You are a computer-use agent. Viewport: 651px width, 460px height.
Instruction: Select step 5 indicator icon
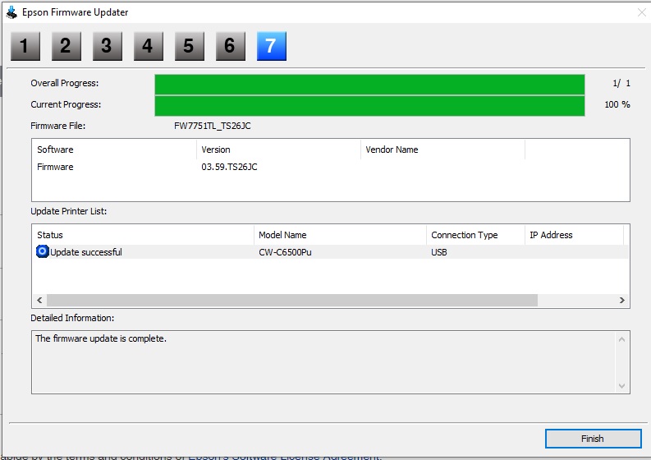click(190, 46)
